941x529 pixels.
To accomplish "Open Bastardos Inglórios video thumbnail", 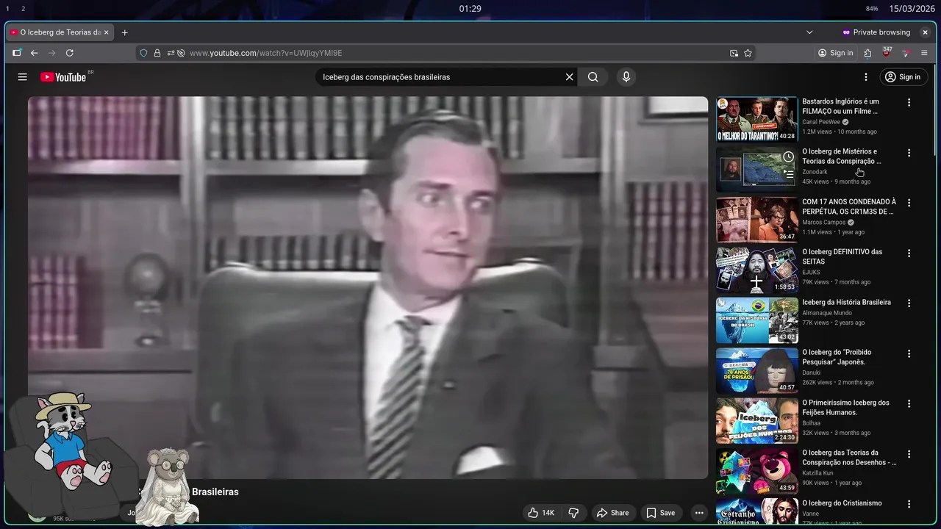I will 757,119.
